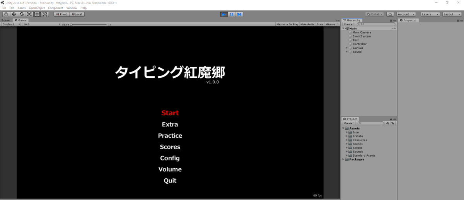Expand the Scenes folder

(347, 144)
